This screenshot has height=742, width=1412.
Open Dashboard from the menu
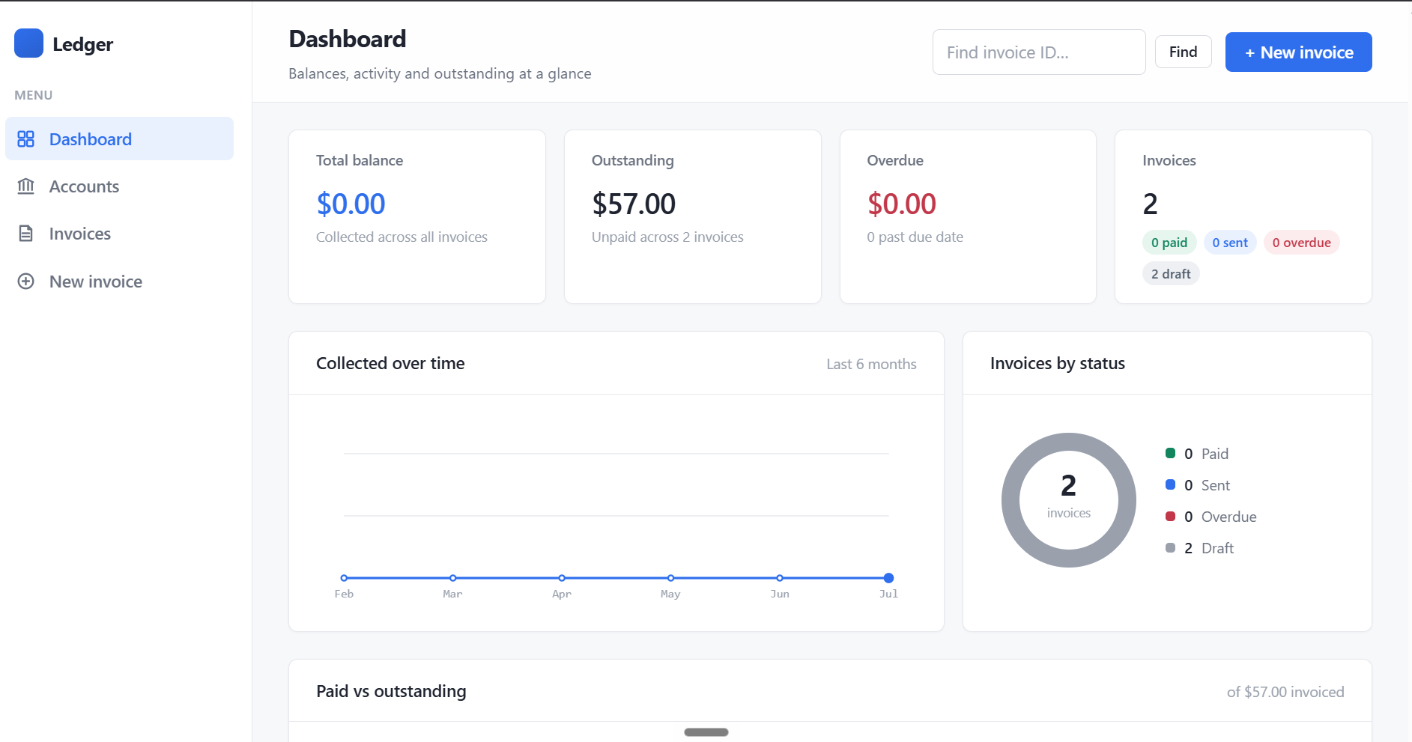pyautogui.click(x=119, y=139)
